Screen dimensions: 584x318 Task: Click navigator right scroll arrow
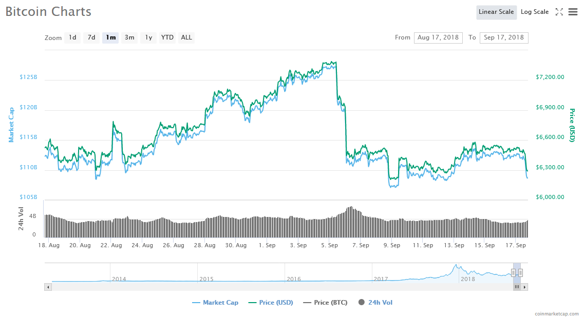524,287
